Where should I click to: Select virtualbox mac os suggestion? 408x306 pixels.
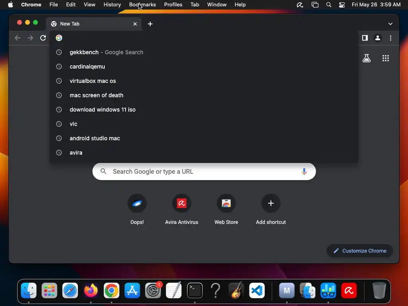204,81
